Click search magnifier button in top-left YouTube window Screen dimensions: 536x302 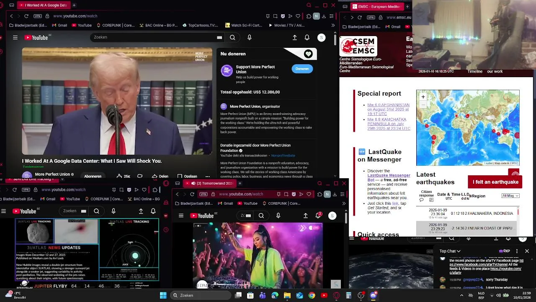[232, 37]
